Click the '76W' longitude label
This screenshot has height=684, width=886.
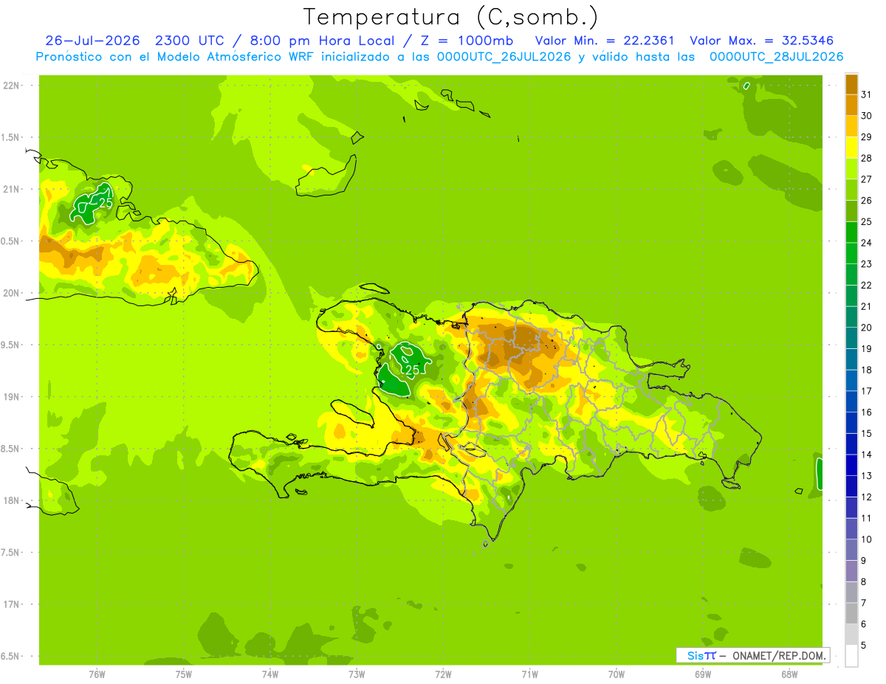[97, 674]
